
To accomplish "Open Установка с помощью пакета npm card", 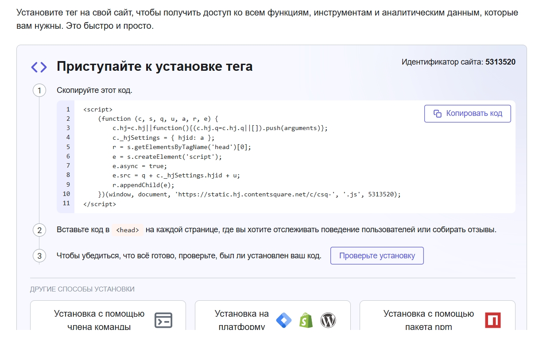I will coord(438,315).
